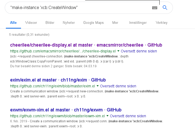
Task: Open cheerilee-display.el GitHub result title
Action: pyautogui.click(x=86, y=45)
